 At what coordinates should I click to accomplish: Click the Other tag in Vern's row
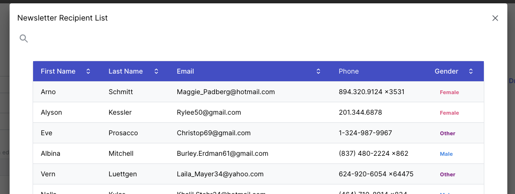(447, 174)
